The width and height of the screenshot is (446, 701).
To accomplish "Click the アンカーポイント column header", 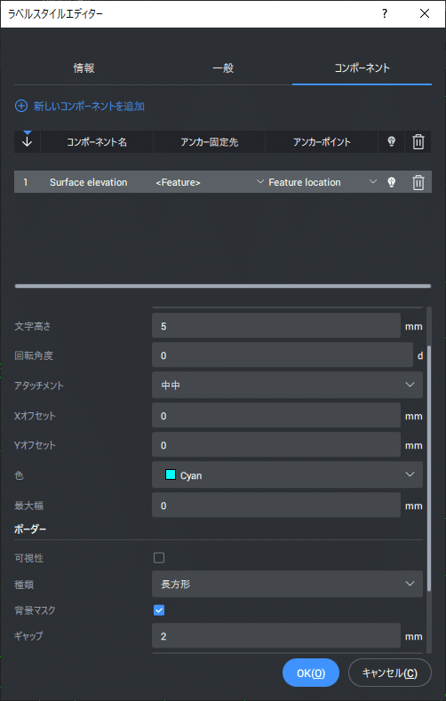I will point(322,142).
